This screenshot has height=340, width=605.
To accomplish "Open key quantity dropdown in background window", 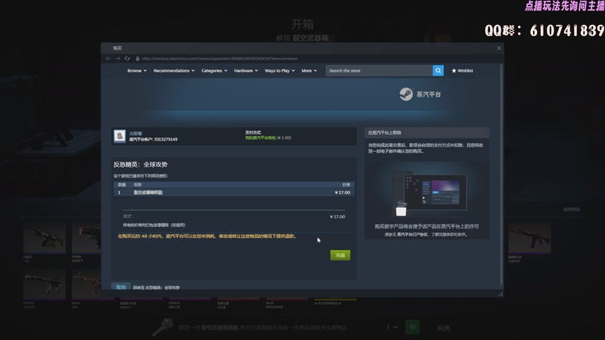I will click(392, 327).
